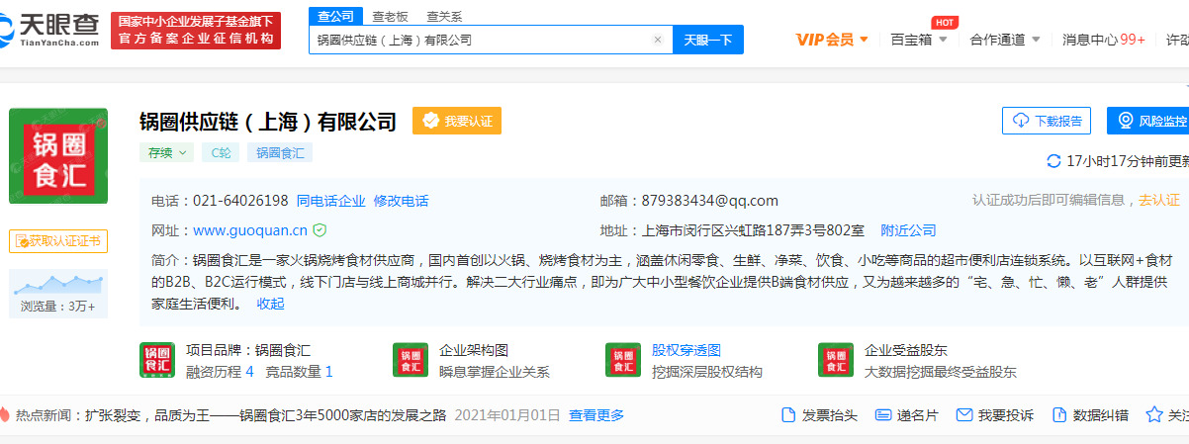Image resolution: width=1189 pixels, height=444 pixels.
Task: Click the 天眼一下 search button
Action: (708, 40)
